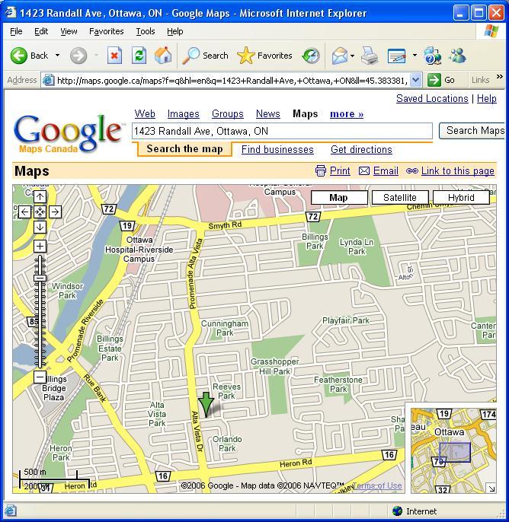Select the Map view button
The image size is (509, 522).
coord(339,197)
